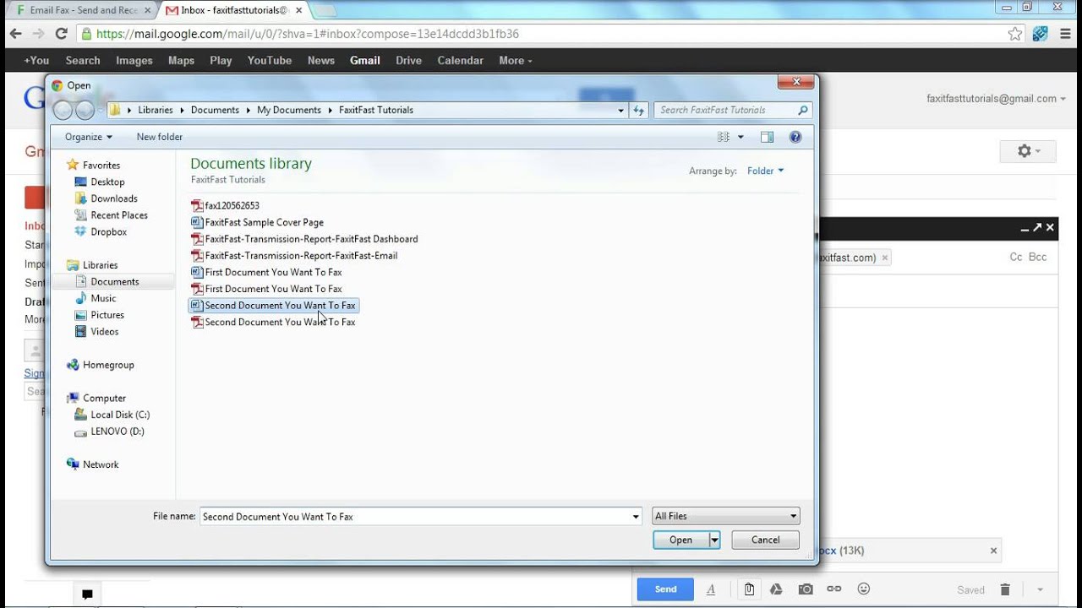This screenshot has height=608, width=1082.
Task: Click the Search FaxitFast Tutorials field
Action: point(725,110)
